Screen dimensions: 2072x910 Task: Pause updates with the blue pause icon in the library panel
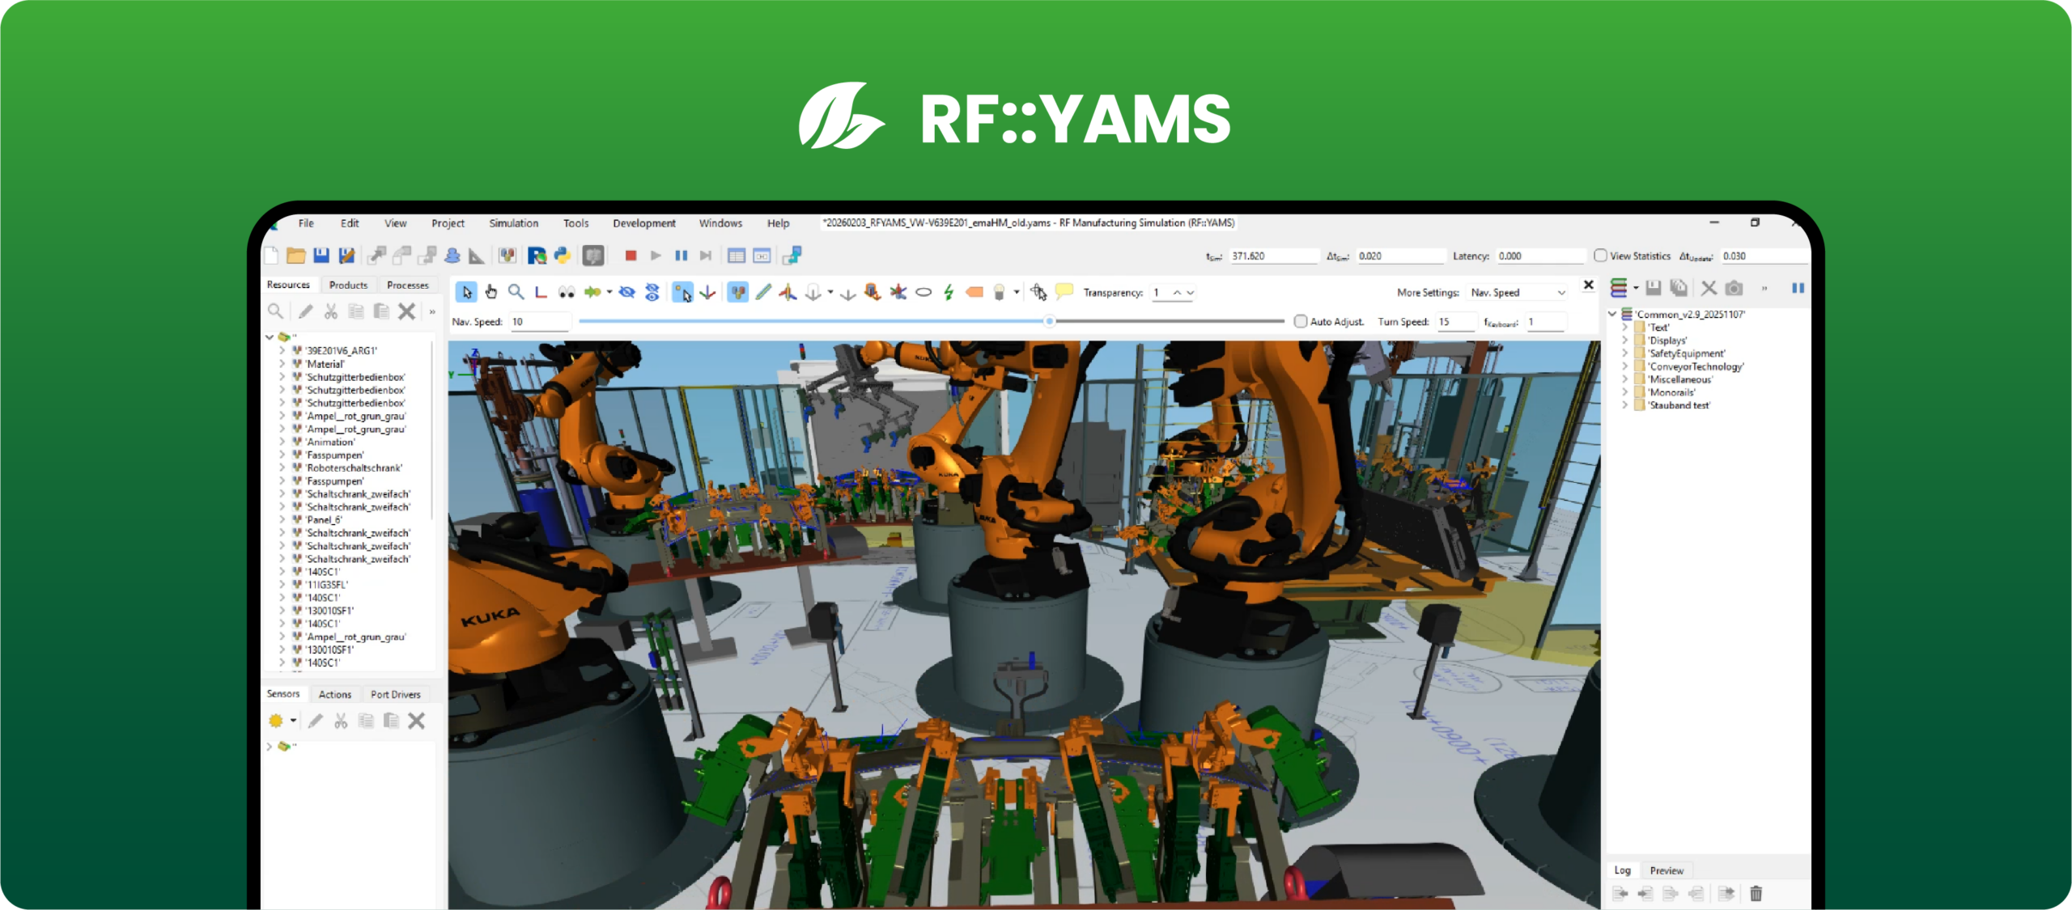[1798, 288]
